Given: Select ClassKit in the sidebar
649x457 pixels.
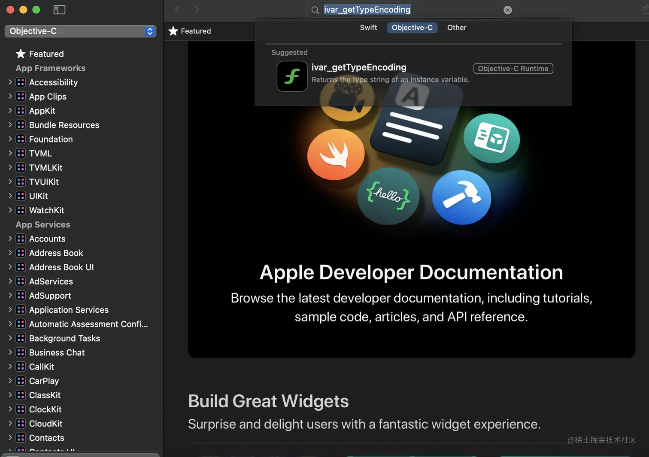Looking at the screenshot, I should coord(45,395).
